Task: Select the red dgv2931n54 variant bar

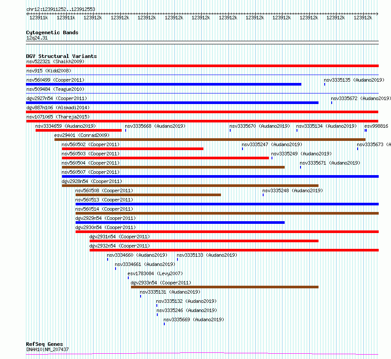Action: [x=204, y=241]
